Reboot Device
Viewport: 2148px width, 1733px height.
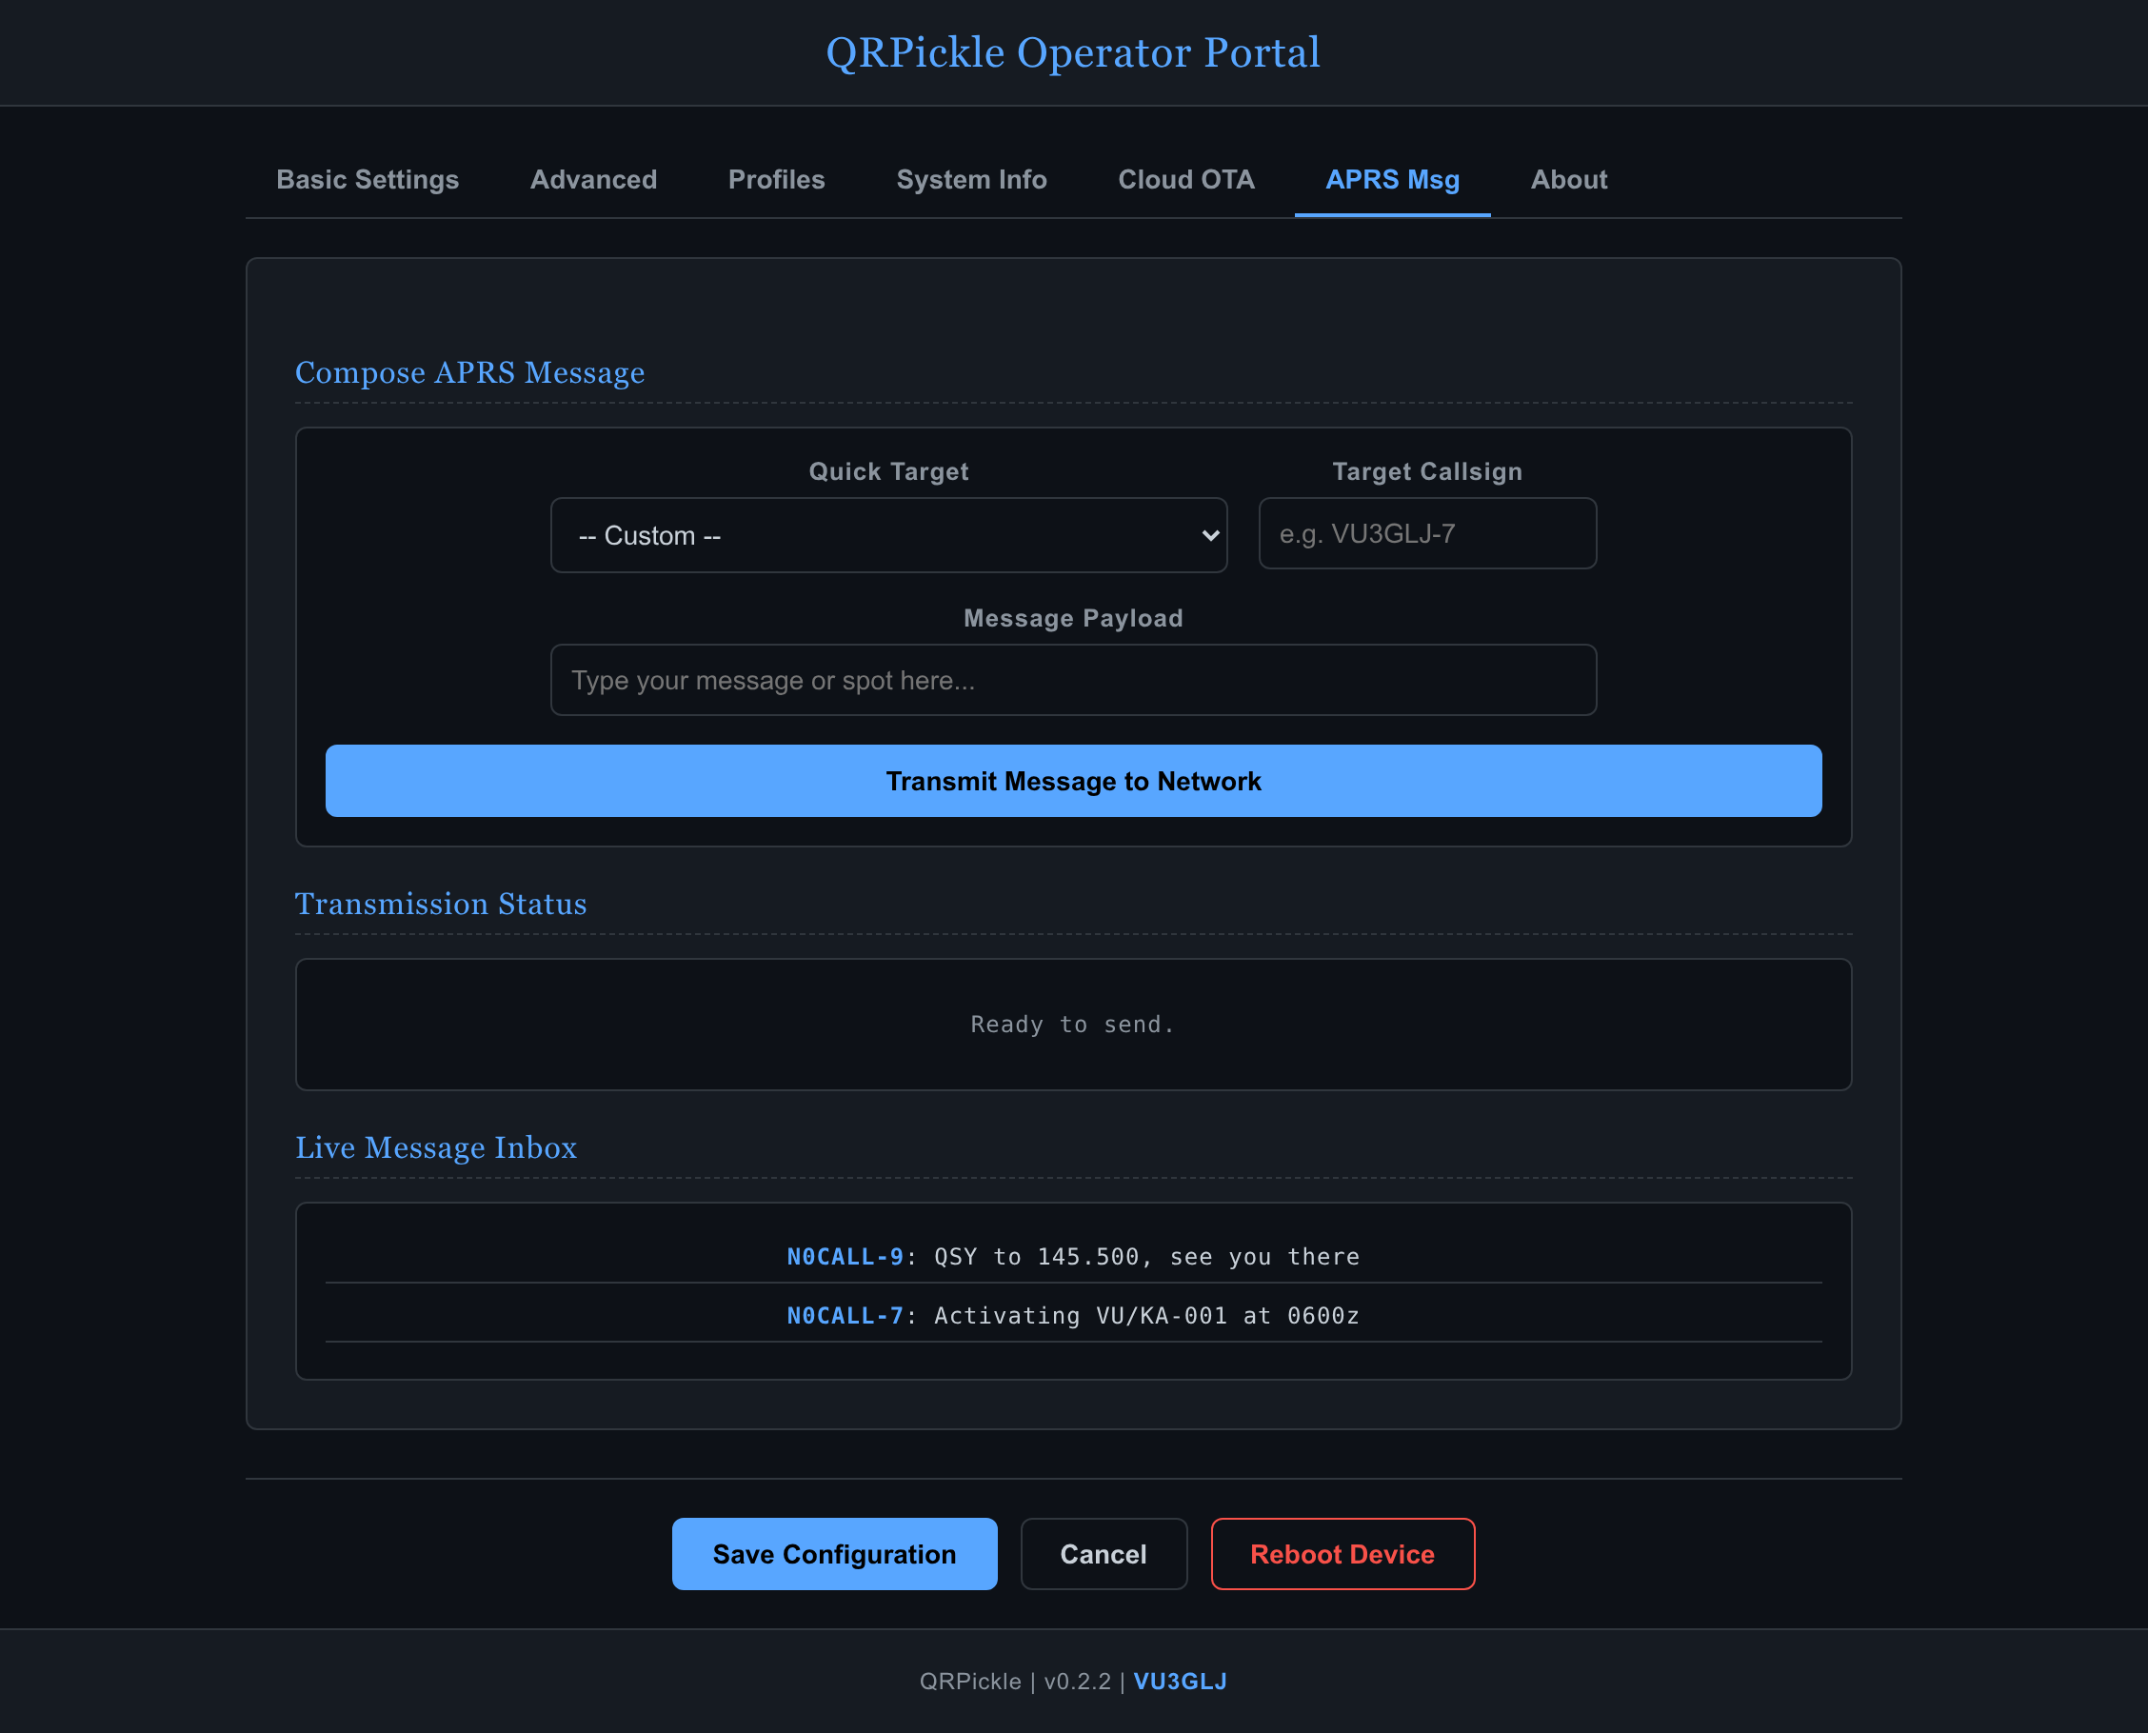1342,1553
